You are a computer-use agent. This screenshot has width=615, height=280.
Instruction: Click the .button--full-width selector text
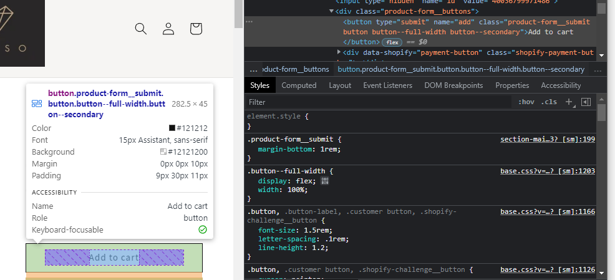click(286, 171)
